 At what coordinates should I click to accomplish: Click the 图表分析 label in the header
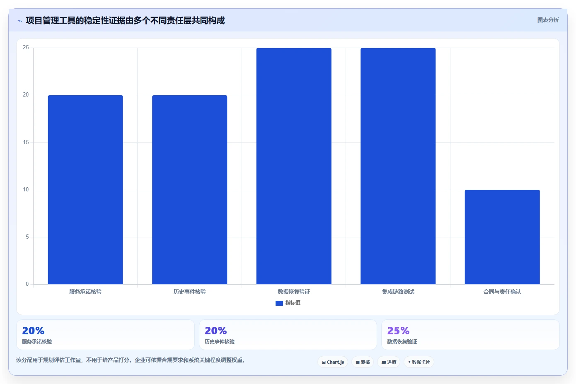point(548,20)
